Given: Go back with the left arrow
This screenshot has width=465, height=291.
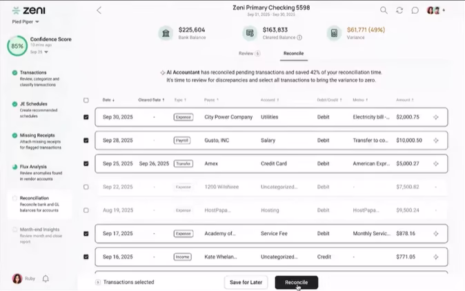Looking at the screenshot, I should 99,10.
